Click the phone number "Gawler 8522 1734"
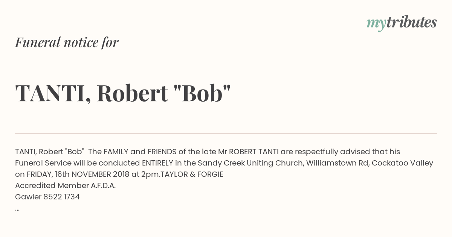The width and height of the screenshot is (452, 237). coord(47,197)
